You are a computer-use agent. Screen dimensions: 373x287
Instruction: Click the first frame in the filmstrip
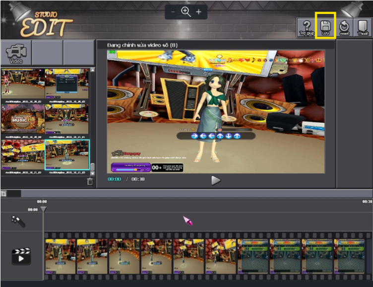pos(61,256)
